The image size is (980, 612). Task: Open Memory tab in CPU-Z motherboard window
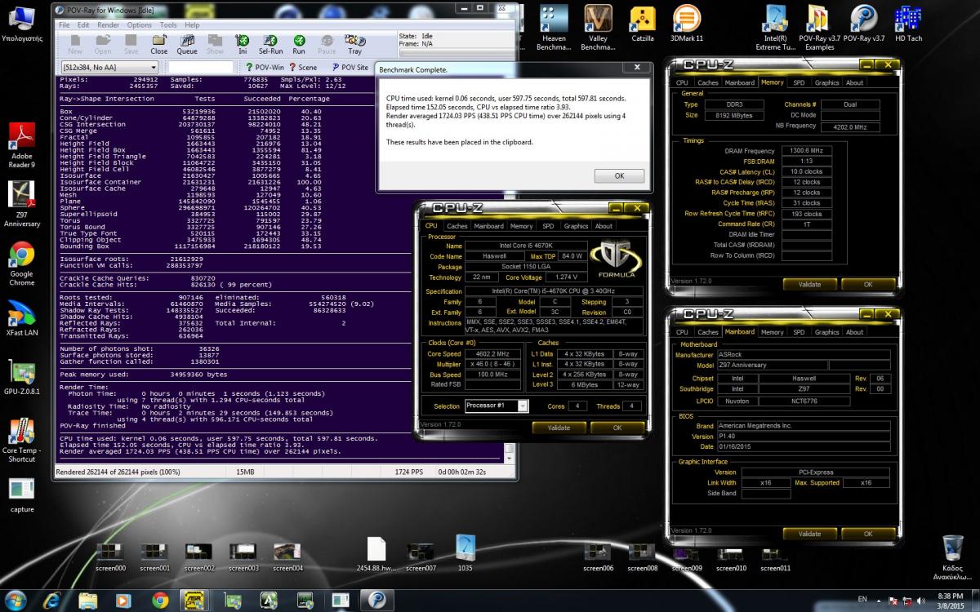point(772,332)
